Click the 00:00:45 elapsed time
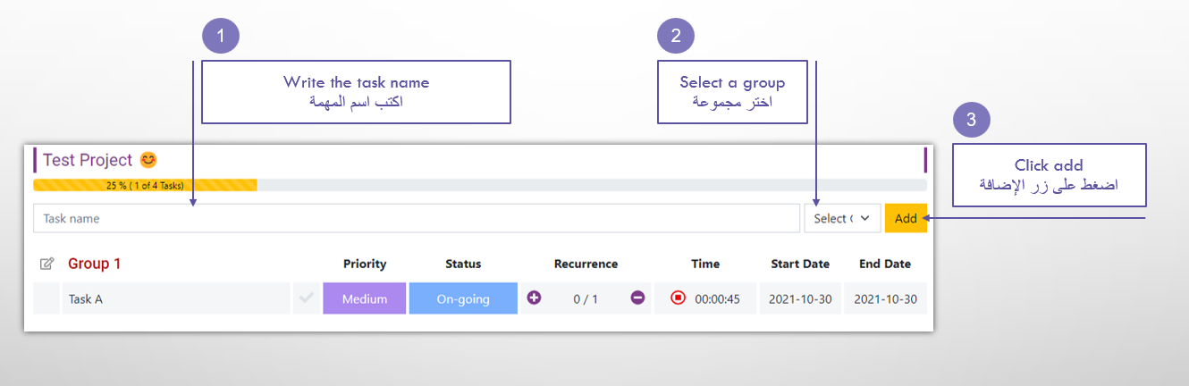The image size is (1189, 386). [717, 298]
